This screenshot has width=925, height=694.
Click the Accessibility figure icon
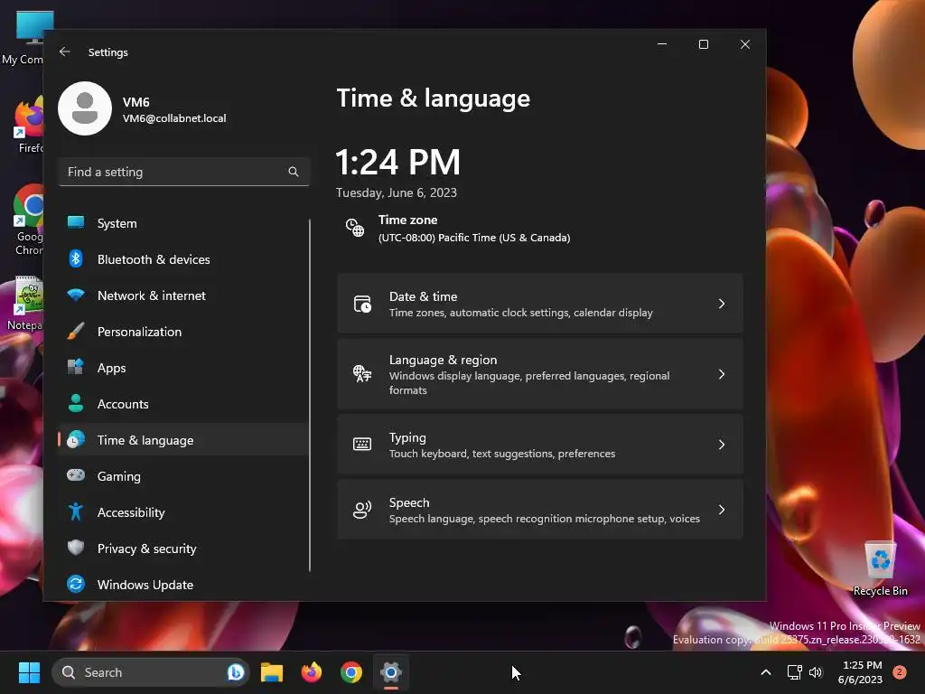coord(76,511)
